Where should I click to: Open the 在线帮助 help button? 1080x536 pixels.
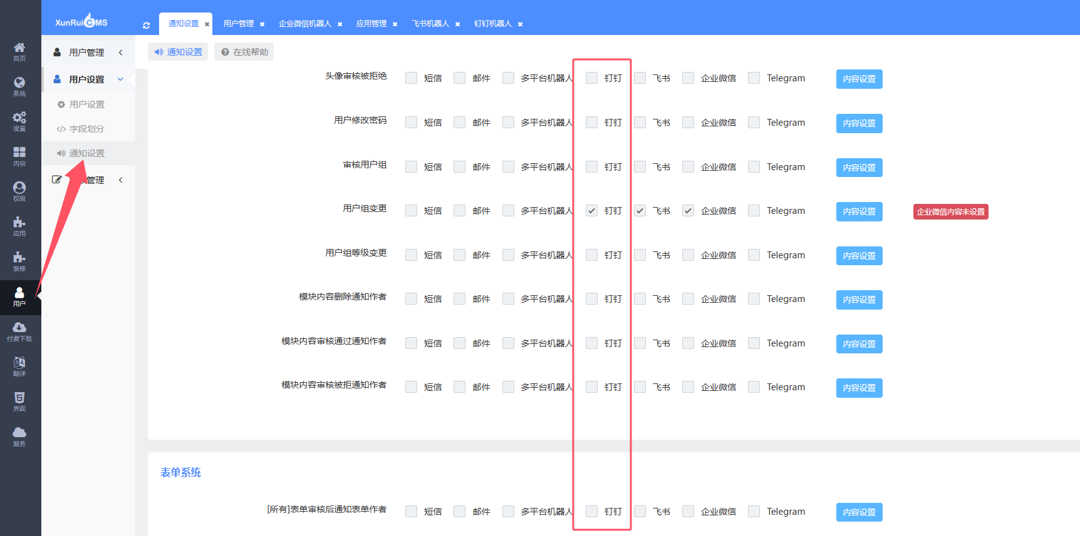pos(244,52)
